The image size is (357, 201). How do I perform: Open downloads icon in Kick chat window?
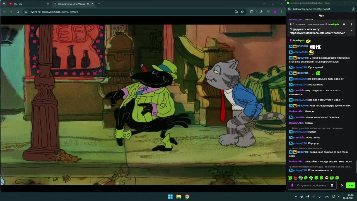pyautogui.click(x=354, y=9)
